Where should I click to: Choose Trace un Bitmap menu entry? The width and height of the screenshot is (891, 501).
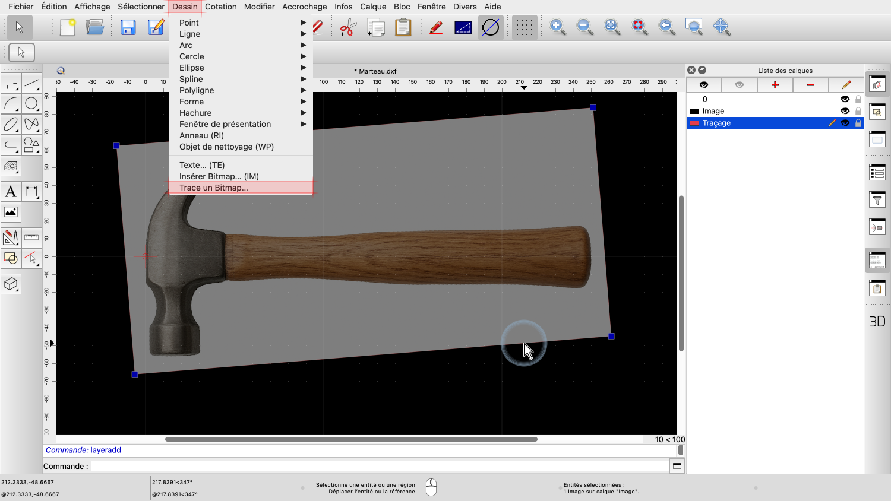pyautogui.click(x=214, y=188)
